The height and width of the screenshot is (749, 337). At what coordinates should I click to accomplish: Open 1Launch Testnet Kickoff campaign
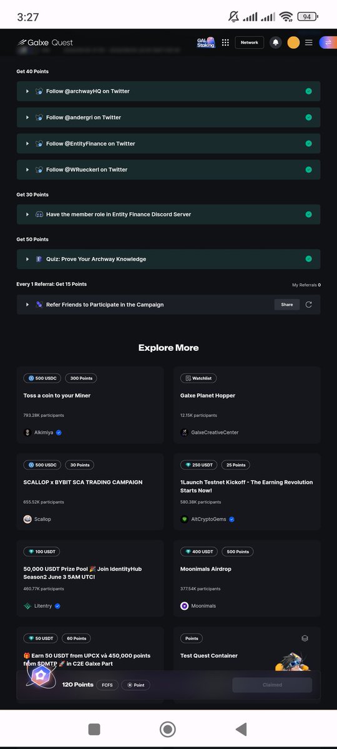pos(247,492)
